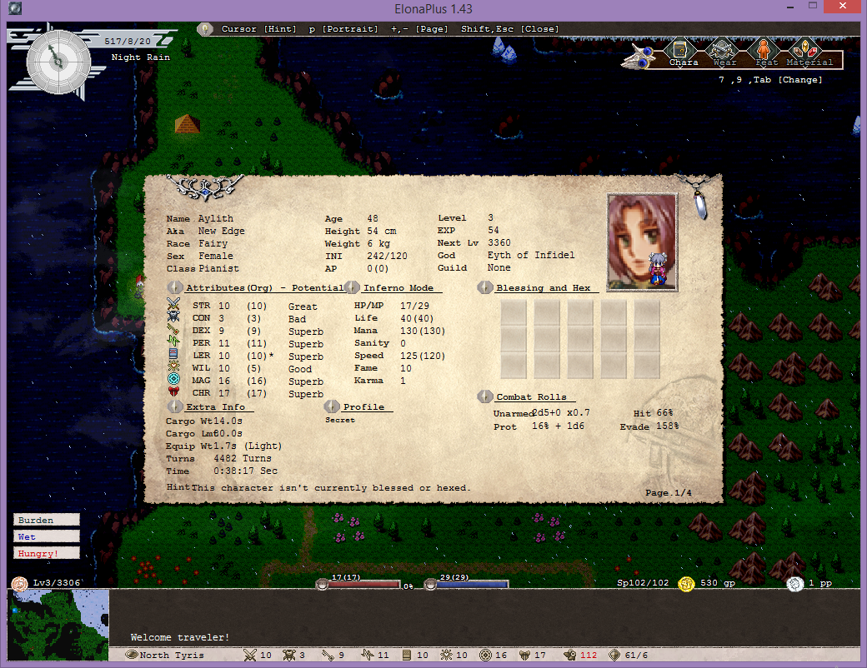Click the CHR heart icon
Screen dimensions: 867x668
173,391
